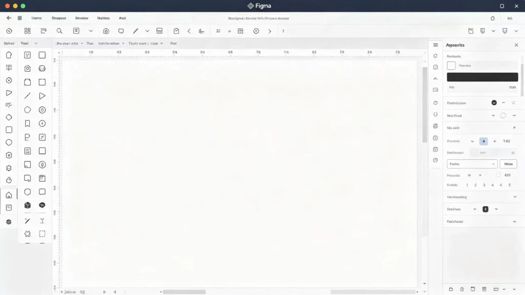Click the stopwatch icon in left sidebar
525x295 pixels.
tap(9, 180)
